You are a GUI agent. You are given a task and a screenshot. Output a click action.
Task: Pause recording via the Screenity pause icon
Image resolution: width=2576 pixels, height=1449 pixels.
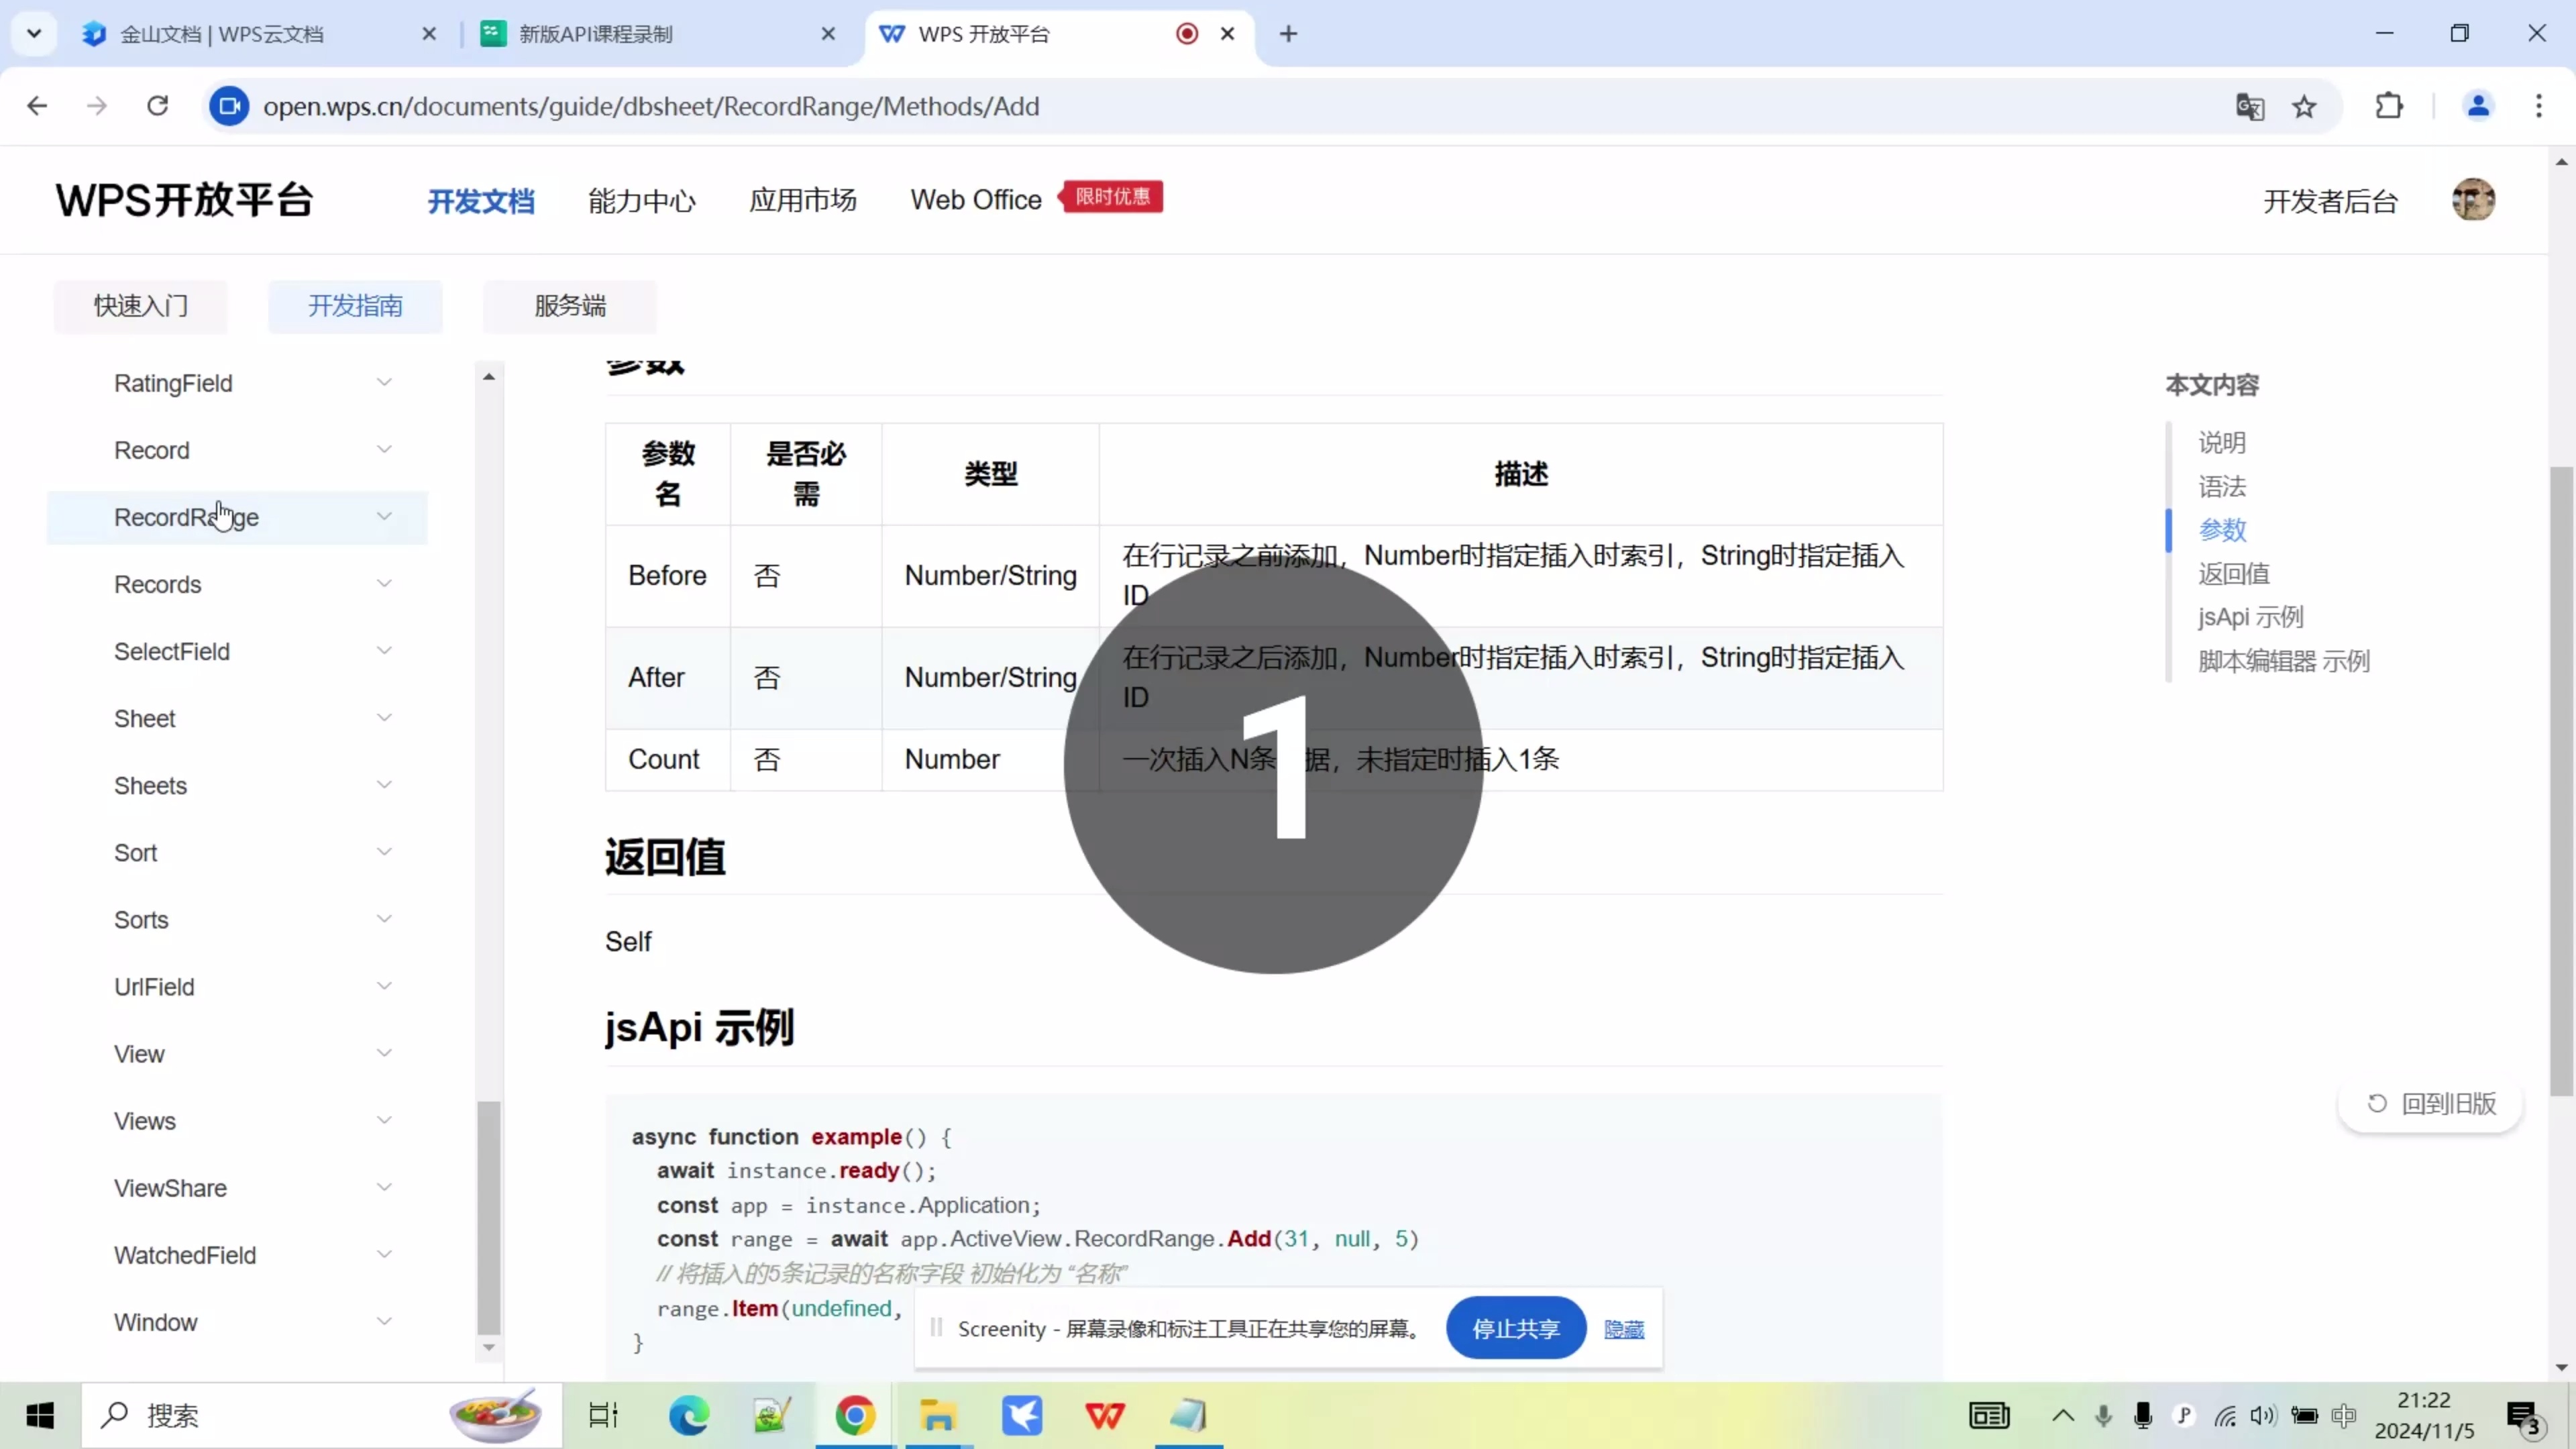[x=937, y=1328]
